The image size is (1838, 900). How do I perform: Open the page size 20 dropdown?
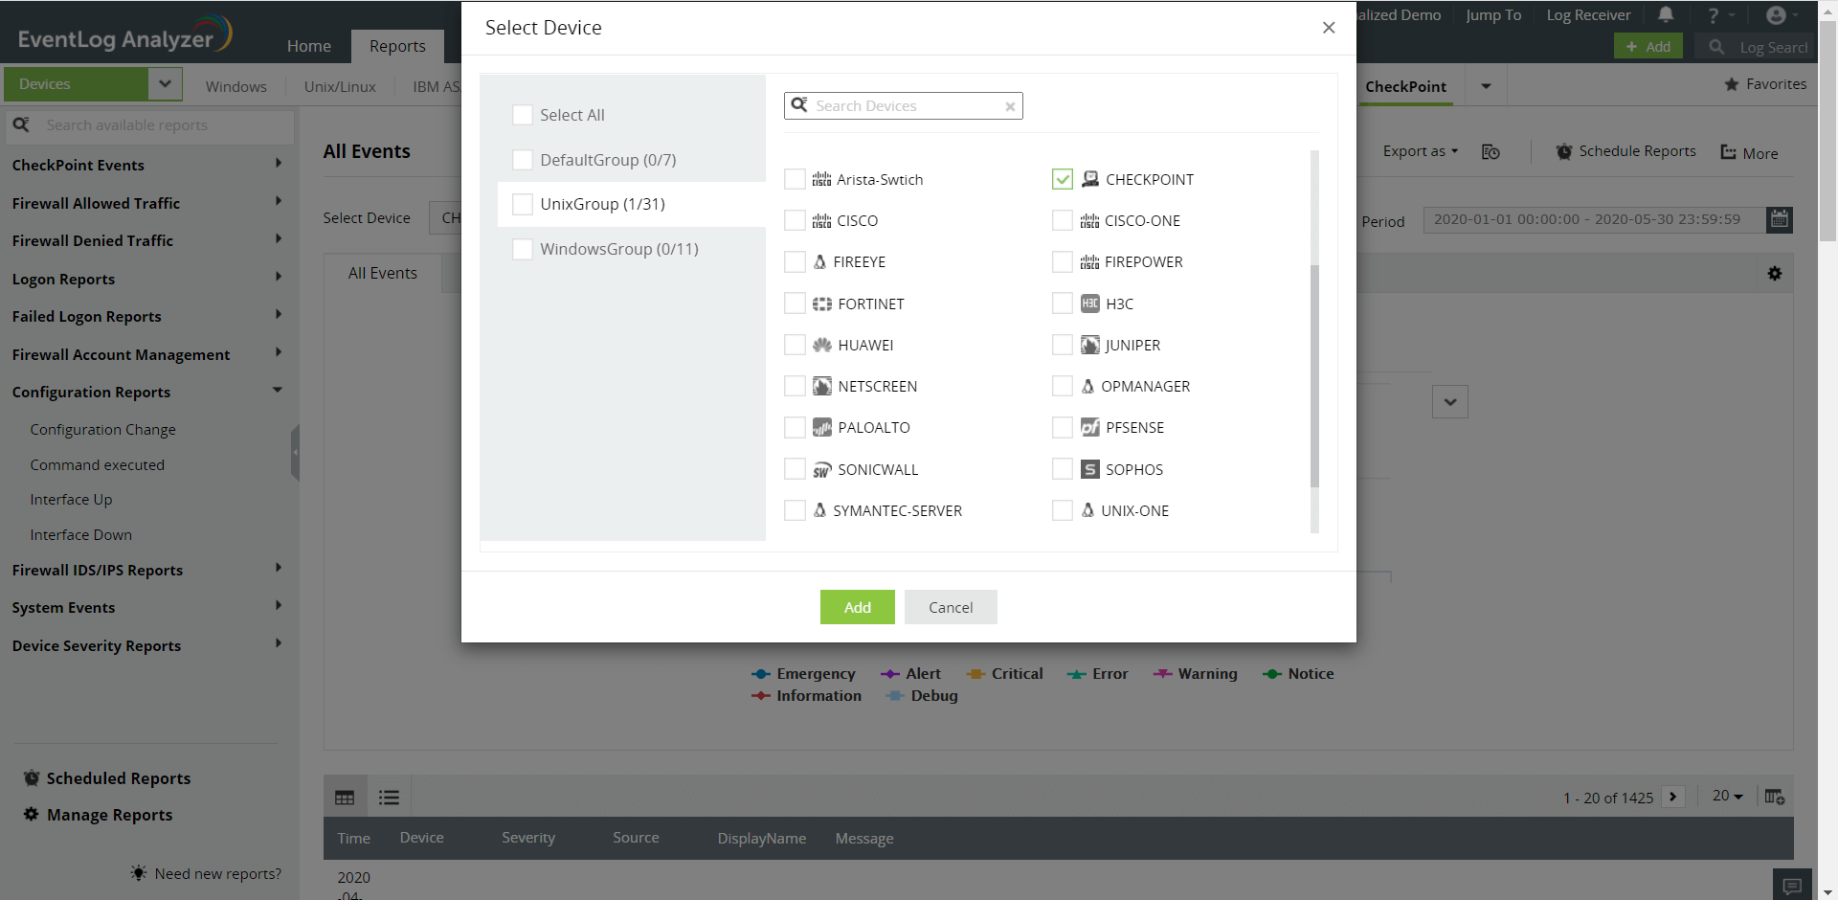pyautogui.click(x=1728, y=796)
